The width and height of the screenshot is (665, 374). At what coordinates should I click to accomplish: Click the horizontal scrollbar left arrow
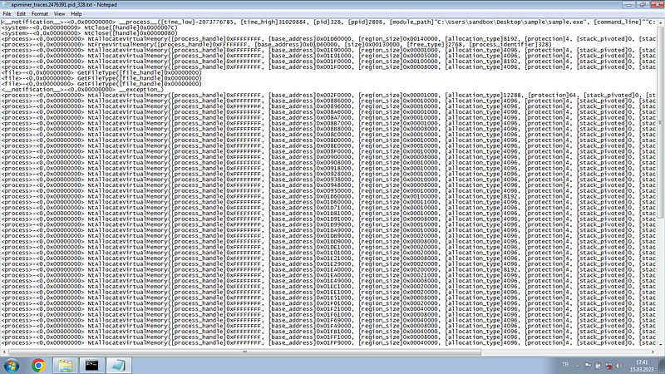4,352
